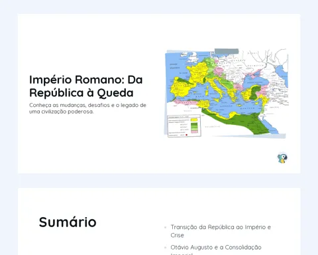Image resolution: width=318 pixels, height=255 pixels.
Task: Select the 'Sumário' heading
Action: pyautogui.click(x=68, y=222)
